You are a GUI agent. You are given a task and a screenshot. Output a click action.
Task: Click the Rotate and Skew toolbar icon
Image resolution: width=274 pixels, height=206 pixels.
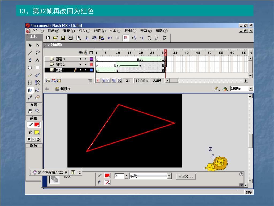(x=149, y=38)
